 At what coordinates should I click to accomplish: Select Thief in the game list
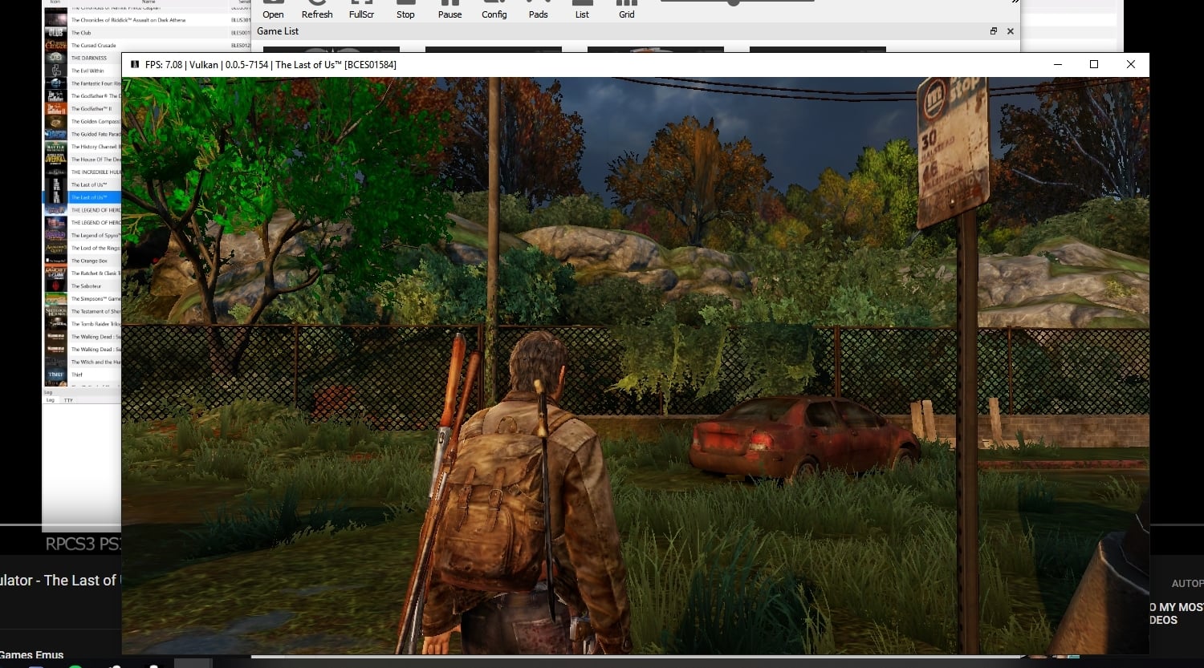(x=82, y=374)
